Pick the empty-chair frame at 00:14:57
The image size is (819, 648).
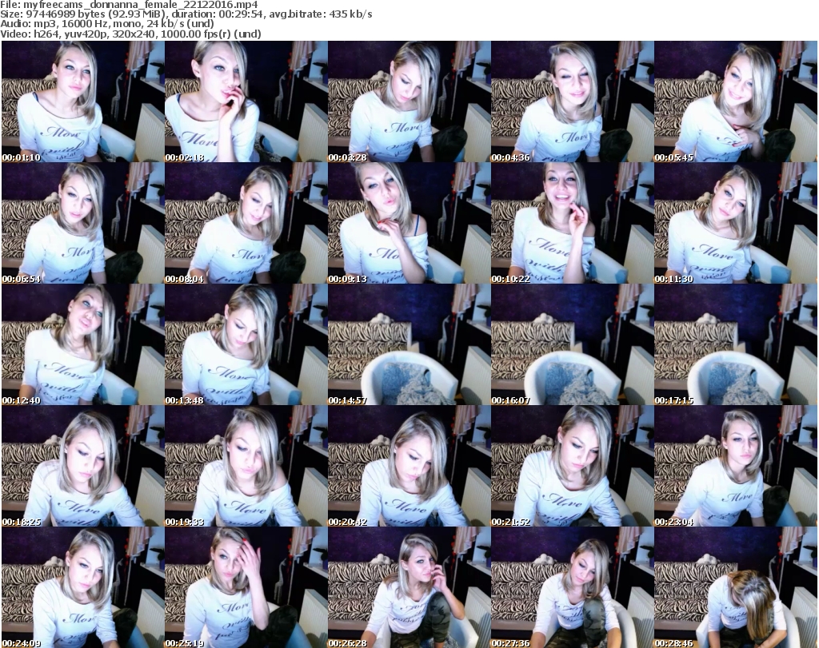coord(409,344)
